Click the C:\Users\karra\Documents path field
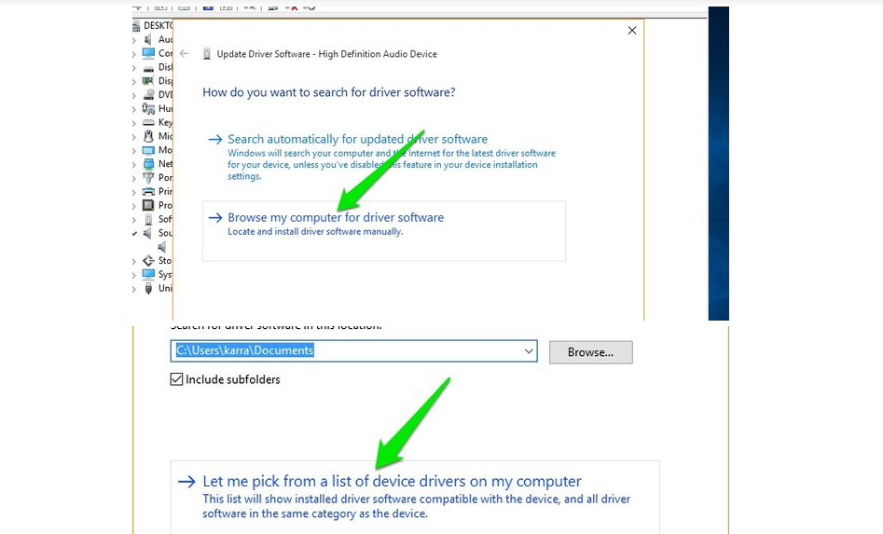This screenshot has width=883, height=534. point(345,351)
